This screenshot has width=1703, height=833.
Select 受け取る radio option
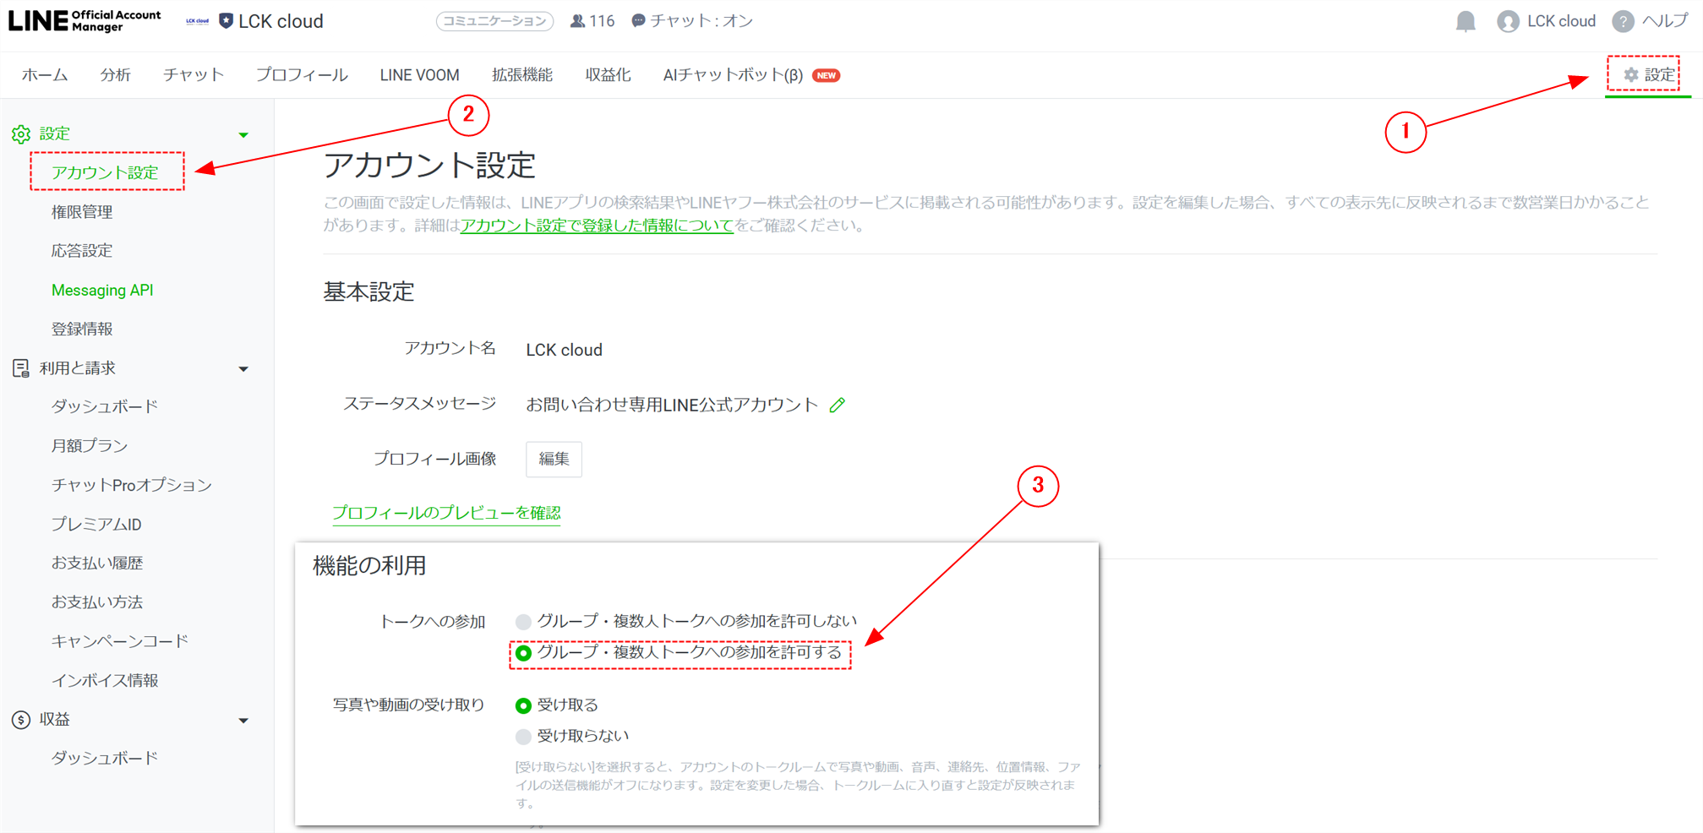pyautogui.click(x=523, y=705)
